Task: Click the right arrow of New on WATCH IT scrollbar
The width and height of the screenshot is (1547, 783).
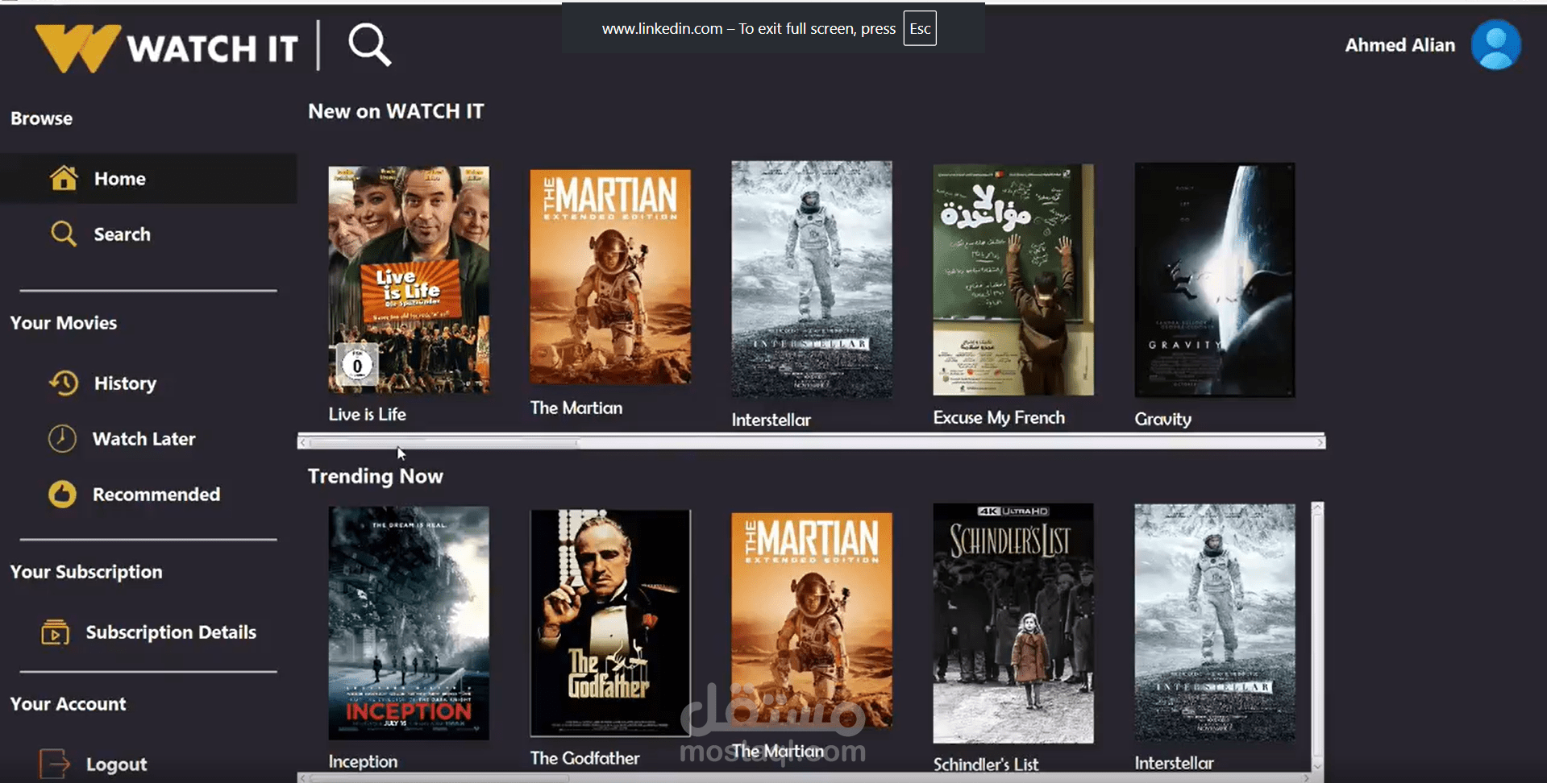Action: point(1320,442)
